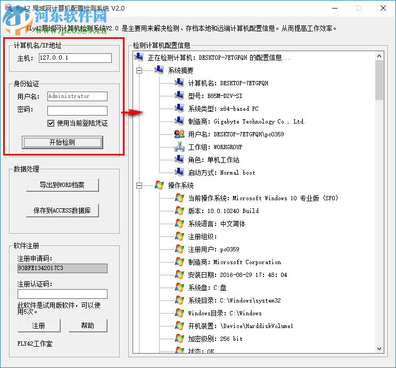Select 工作组: WORKGROUP row text
Screen dimensions: 396x368
(215, 147)
